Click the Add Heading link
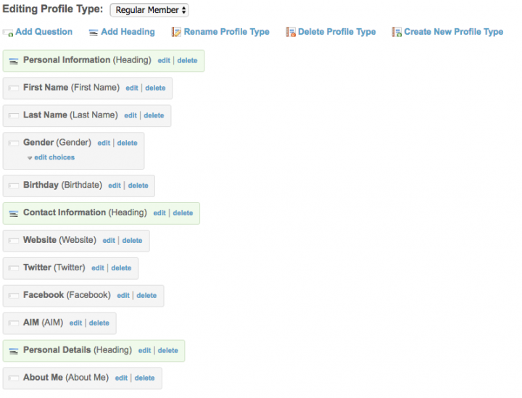 click(128, 32)
